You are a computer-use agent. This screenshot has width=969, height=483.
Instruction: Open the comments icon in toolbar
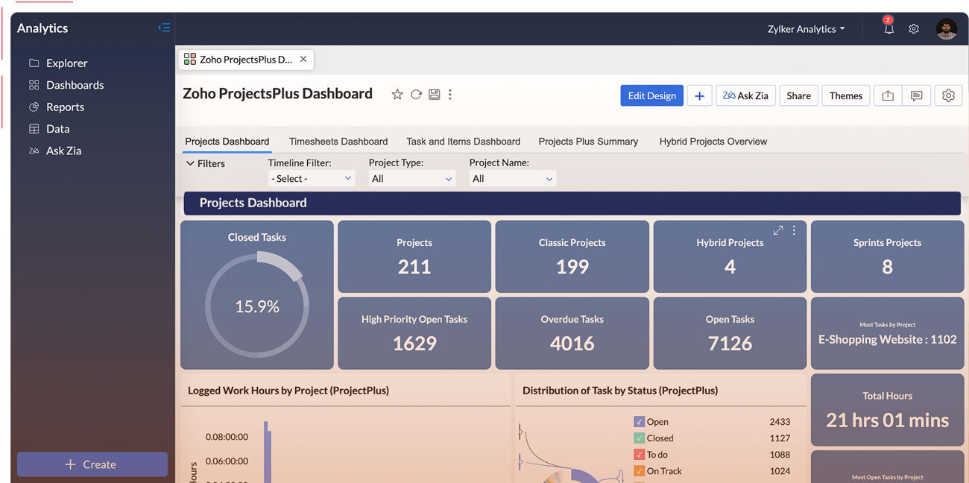(x=916, y=95)
